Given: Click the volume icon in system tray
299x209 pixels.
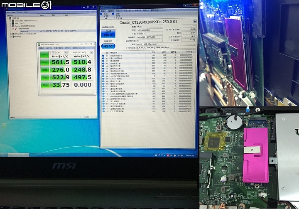Looking at the screenshot, I should click(x=181, y=156).
